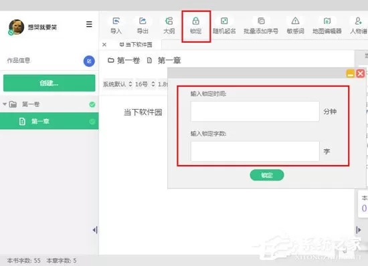Select the 第一章 chapter in sidebar
This screenshot has width=368, height=266.
50,121
